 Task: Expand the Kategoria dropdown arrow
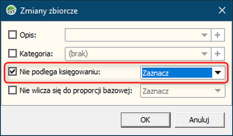pyautogui.click(x=204, y=54)
